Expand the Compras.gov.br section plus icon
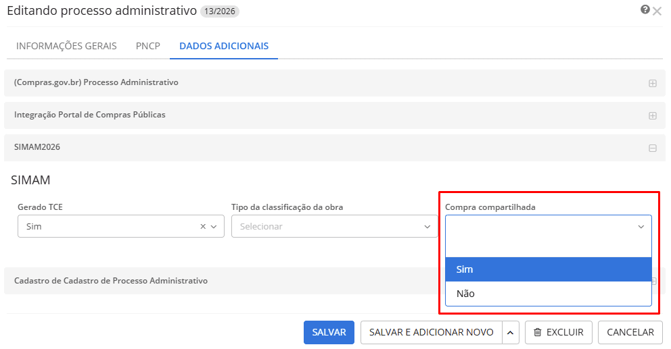The width and height of the screenshot is (671, 349). tap(652, 83)
